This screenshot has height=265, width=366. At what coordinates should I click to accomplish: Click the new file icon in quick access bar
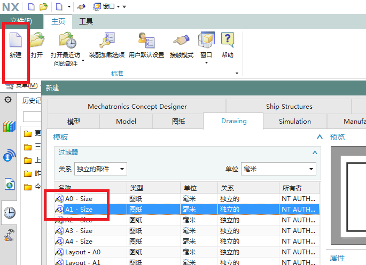pyautogui.click(x=31, y=7)
